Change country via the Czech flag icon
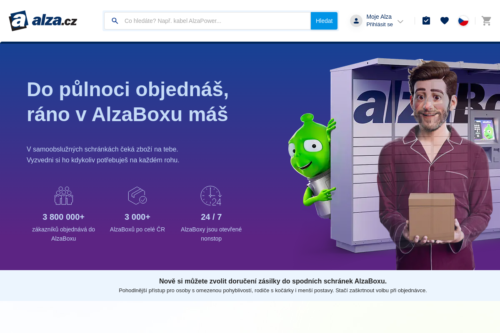 (x=463, y=21)
